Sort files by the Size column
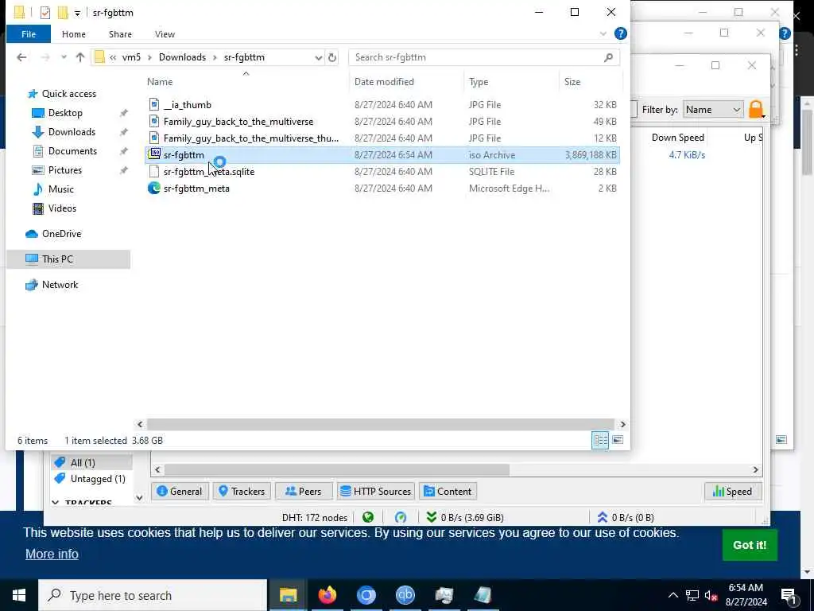Viewport: 814px width, 611px height. click(572, 82)
